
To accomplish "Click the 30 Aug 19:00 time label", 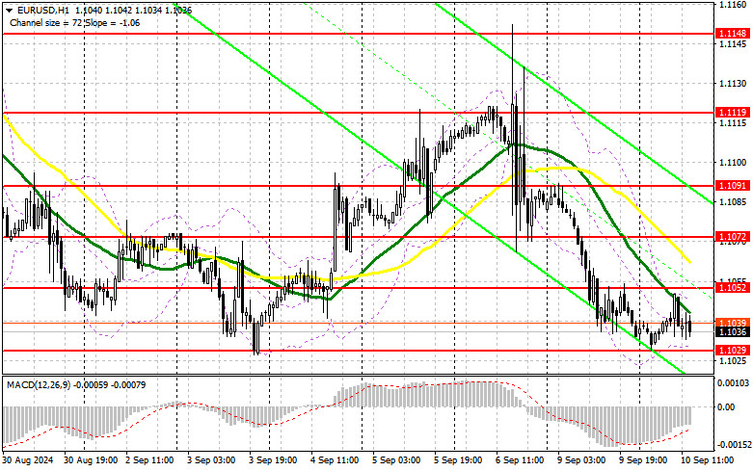I will coord(91,460).
